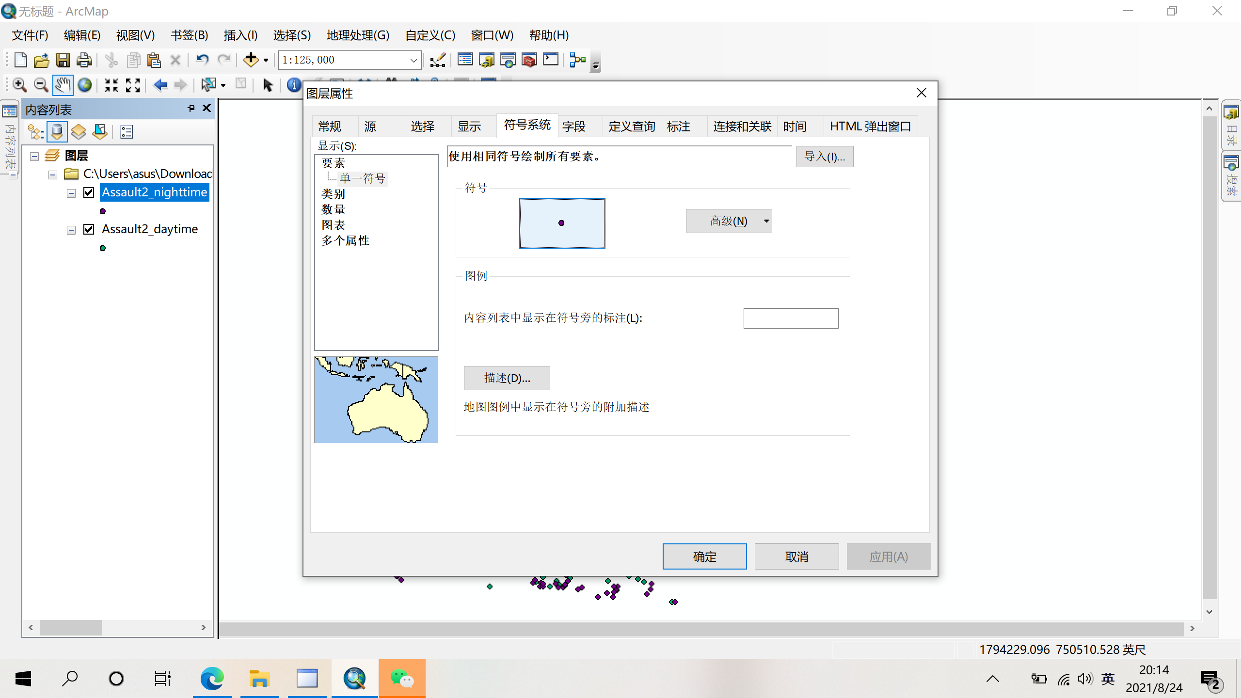Open the Windows Start menu
1241x698 pixels.
click(x=23, y=679)
